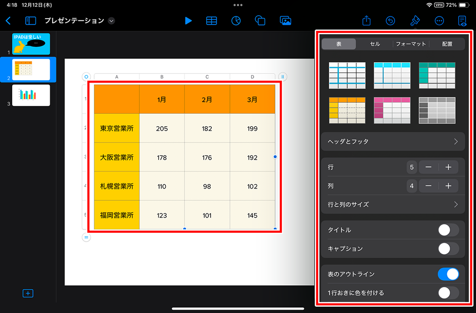This screenshot has height=313, width=476.
Task: Tap the battery indicator in status bar
Action: coord(463,5)
